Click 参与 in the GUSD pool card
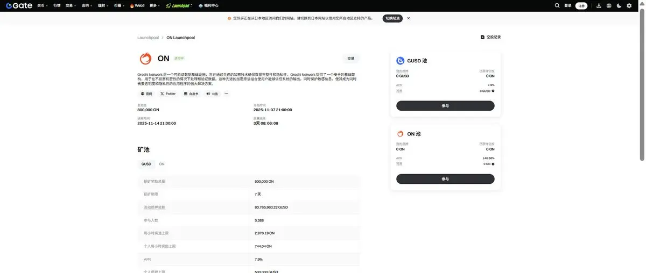This screenshot has height=273, width=646. 445,106
